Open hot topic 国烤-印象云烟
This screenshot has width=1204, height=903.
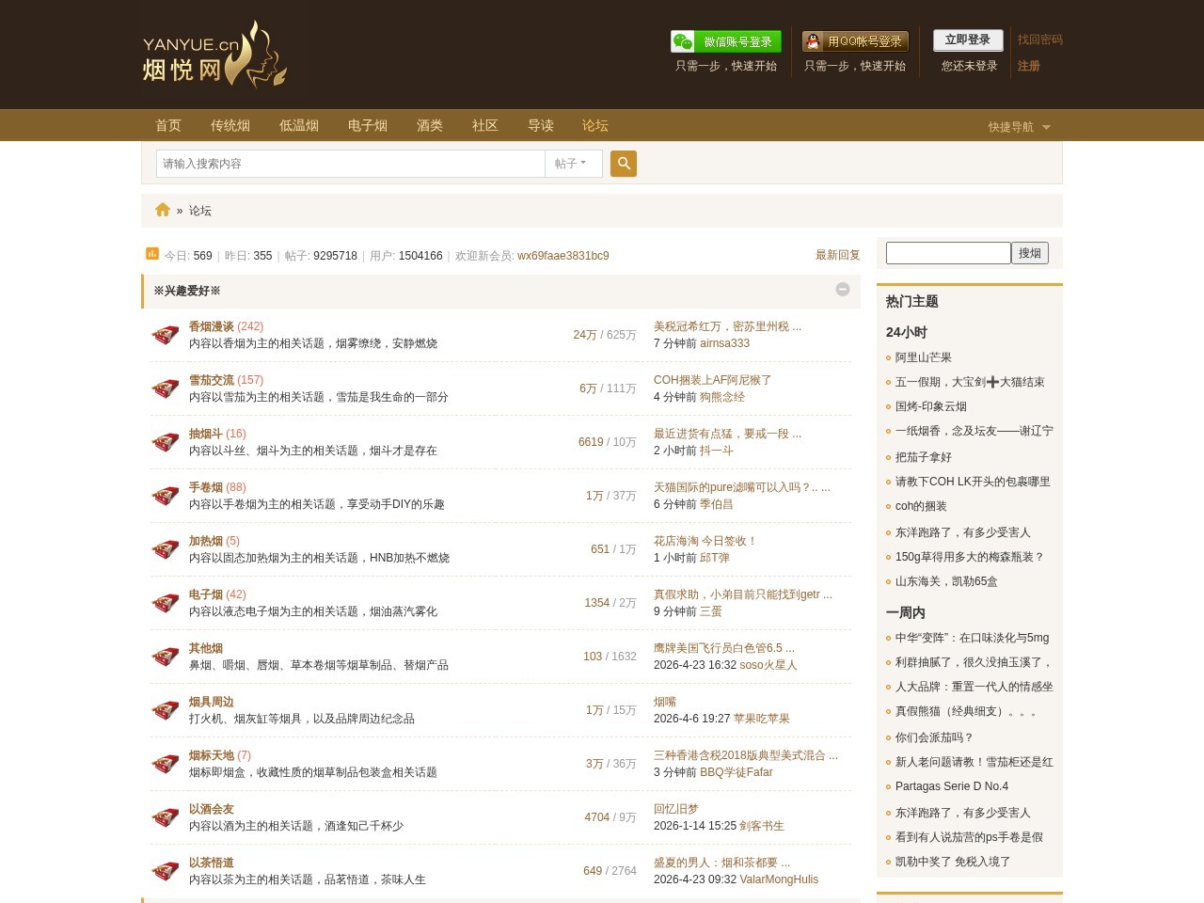click(x=931, y=406)
